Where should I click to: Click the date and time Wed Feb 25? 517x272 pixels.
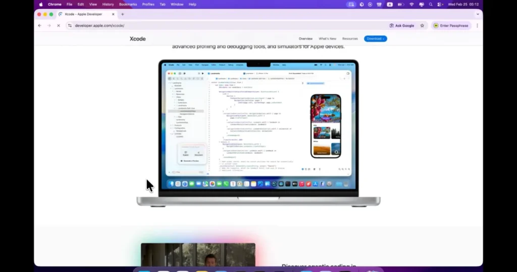(463, 4)
